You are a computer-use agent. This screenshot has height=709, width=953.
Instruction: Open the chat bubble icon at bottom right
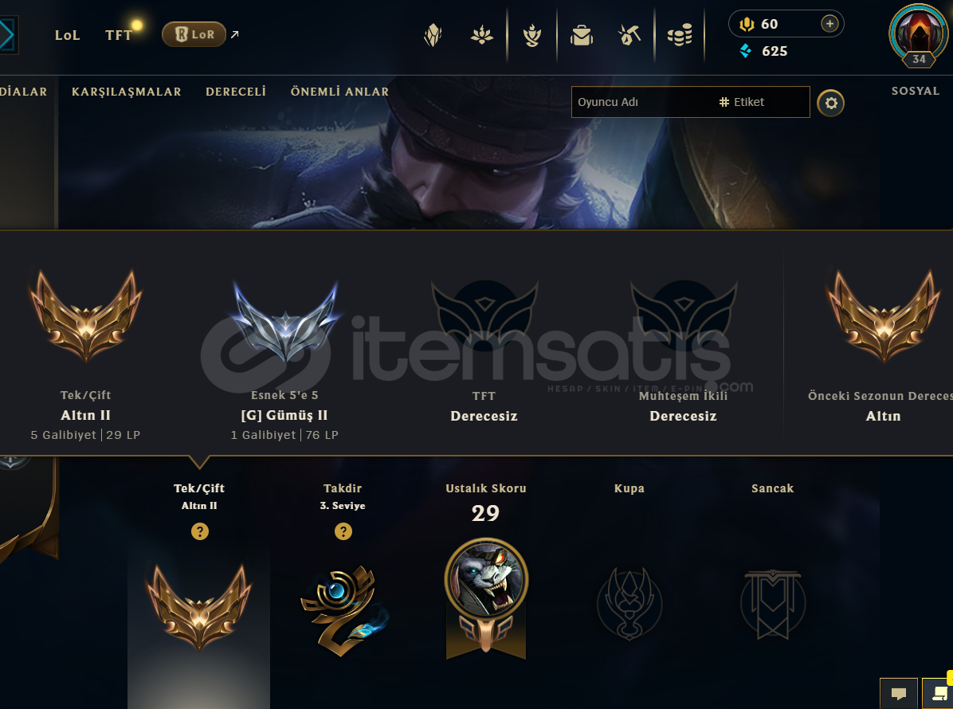(x=898, y=693)
